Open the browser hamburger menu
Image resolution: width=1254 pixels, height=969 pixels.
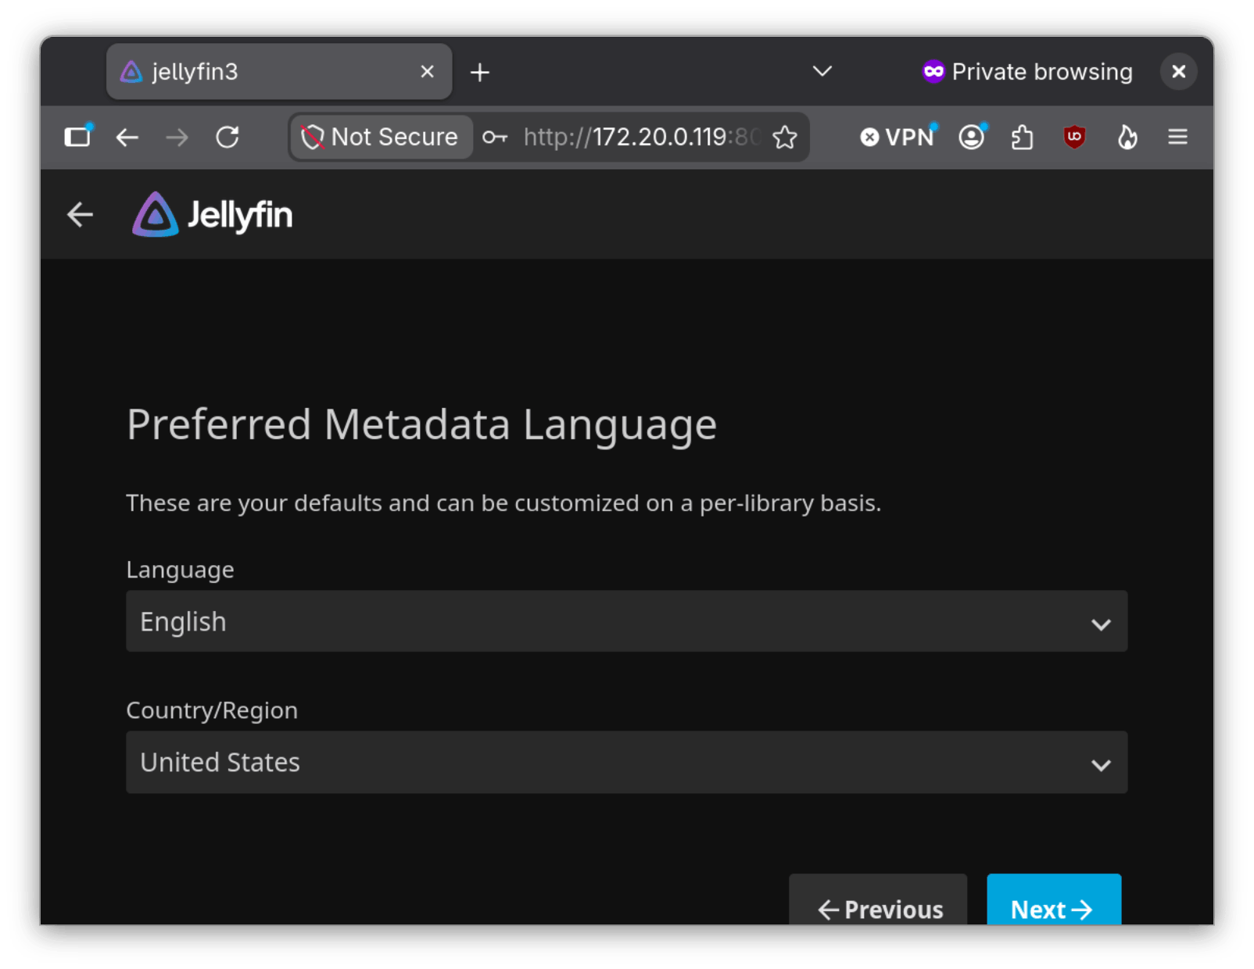click(1178, 138)
